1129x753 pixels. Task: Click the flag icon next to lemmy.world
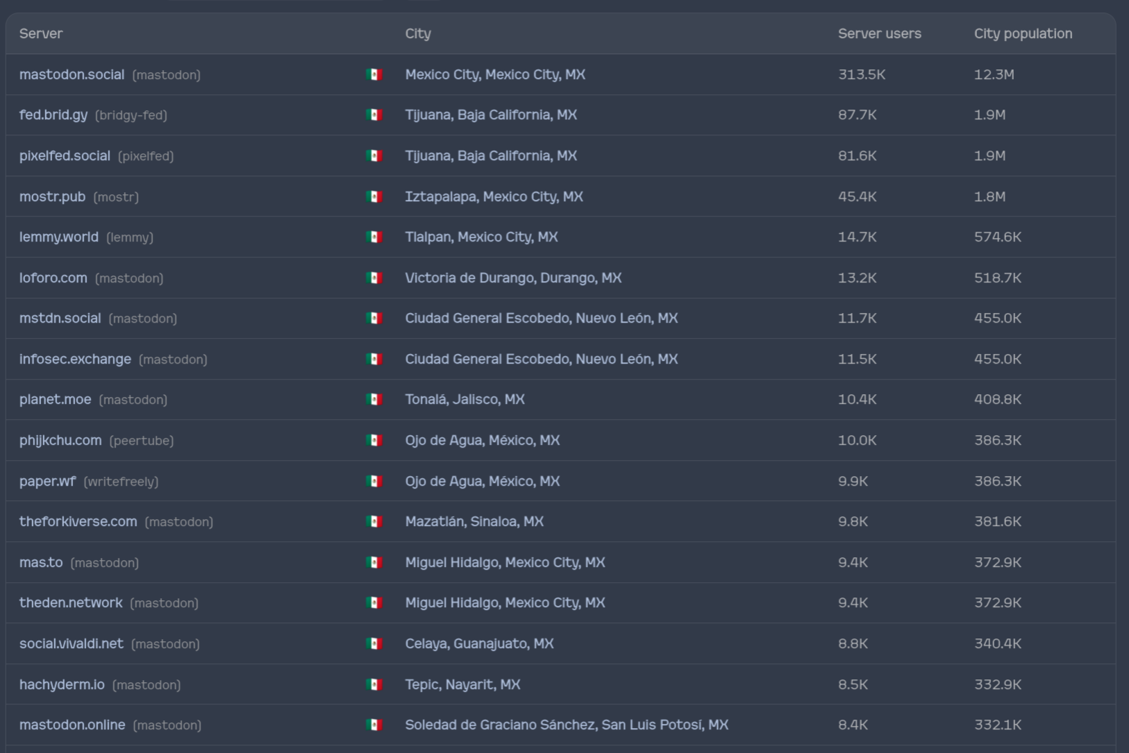pos(374,237)
